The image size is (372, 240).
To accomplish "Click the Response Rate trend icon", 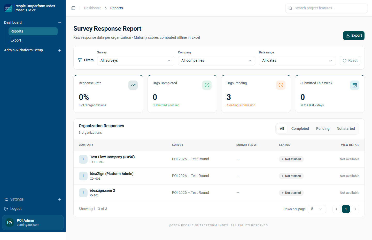I will point(133,85).
